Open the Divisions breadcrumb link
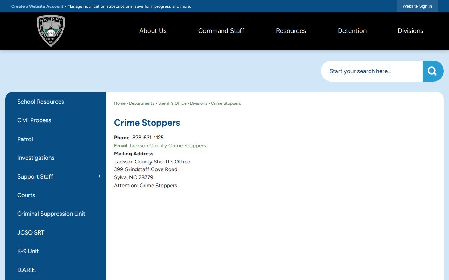This screenshot has height=280, width=449. tap(199, 103)
